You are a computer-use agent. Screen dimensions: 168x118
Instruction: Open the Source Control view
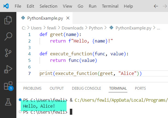pyautogui.click(x=8, y=53)
